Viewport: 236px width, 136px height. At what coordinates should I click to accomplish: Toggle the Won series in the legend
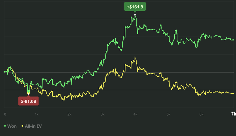coord(10,126)
